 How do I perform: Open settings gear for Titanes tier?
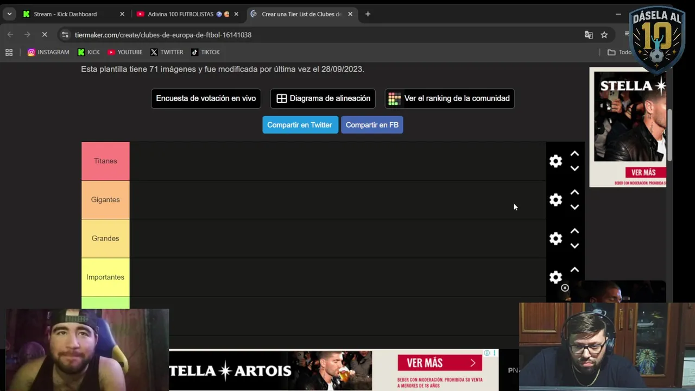pos(555,161)
